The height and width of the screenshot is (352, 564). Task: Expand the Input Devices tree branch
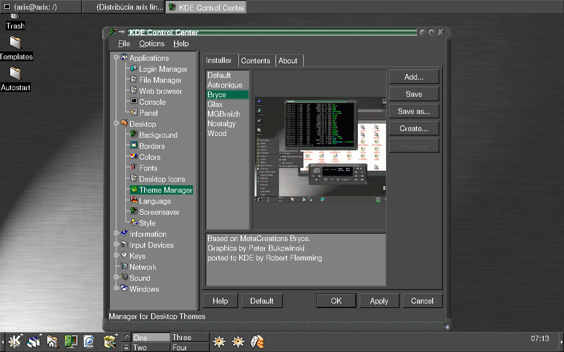116,244
